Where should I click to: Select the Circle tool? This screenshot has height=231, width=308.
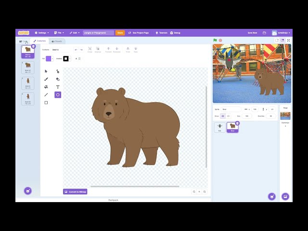[x=58, y=95]
